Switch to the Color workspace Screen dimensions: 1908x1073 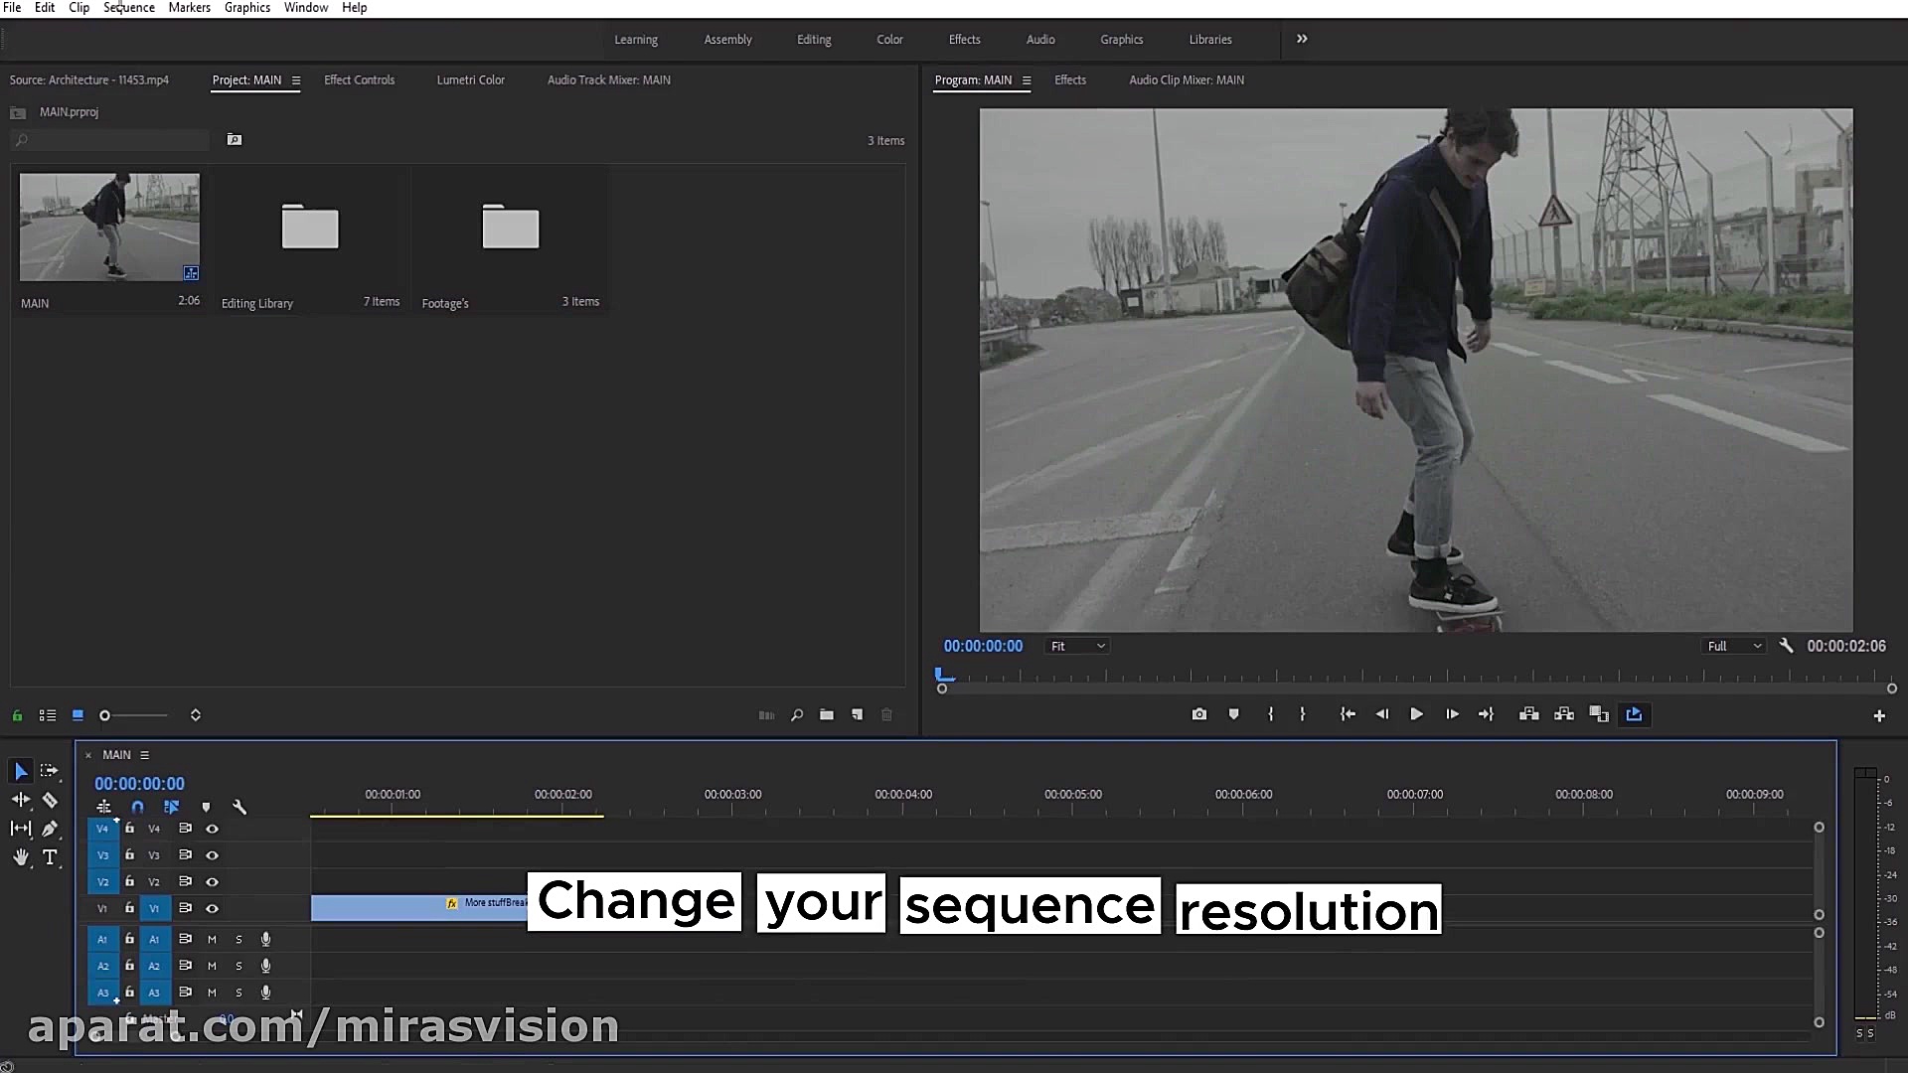pyautogui.click(x=889, y=40)
